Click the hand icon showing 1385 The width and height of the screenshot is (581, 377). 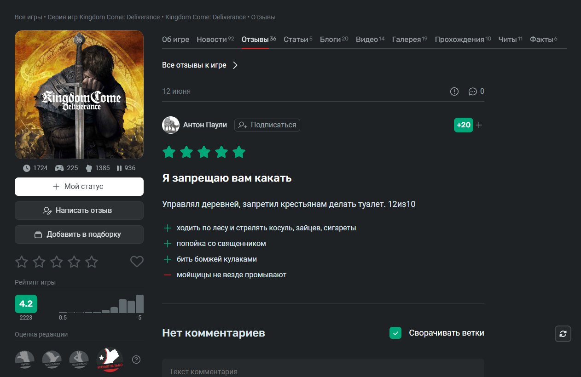[89, 168]
